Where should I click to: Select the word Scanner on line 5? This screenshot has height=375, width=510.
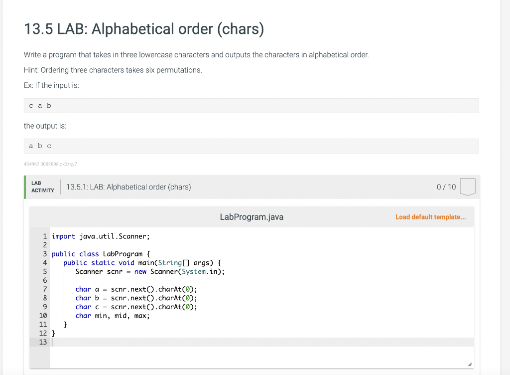[x=90, y=271]
